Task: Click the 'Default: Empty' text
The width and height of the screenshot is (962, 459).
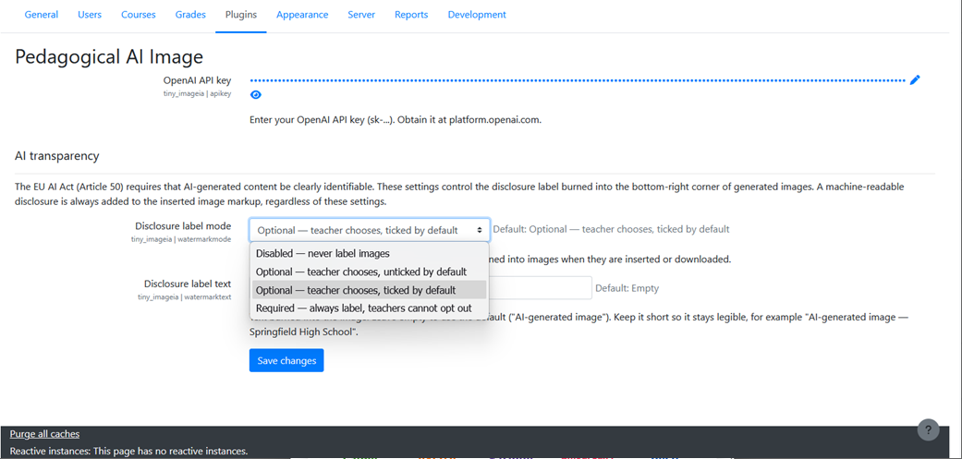Action: coord(627,288)
